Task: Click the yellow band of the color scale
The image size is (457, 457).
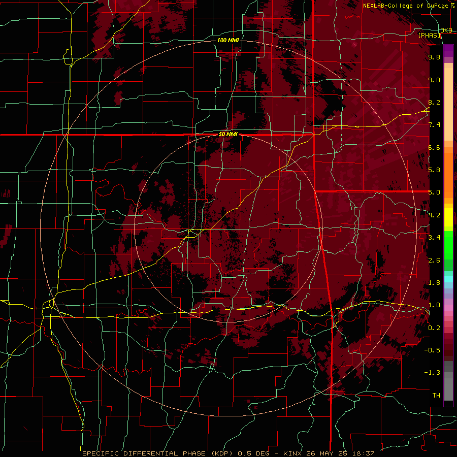Action: pyautogui.click(x=448, y=217)
